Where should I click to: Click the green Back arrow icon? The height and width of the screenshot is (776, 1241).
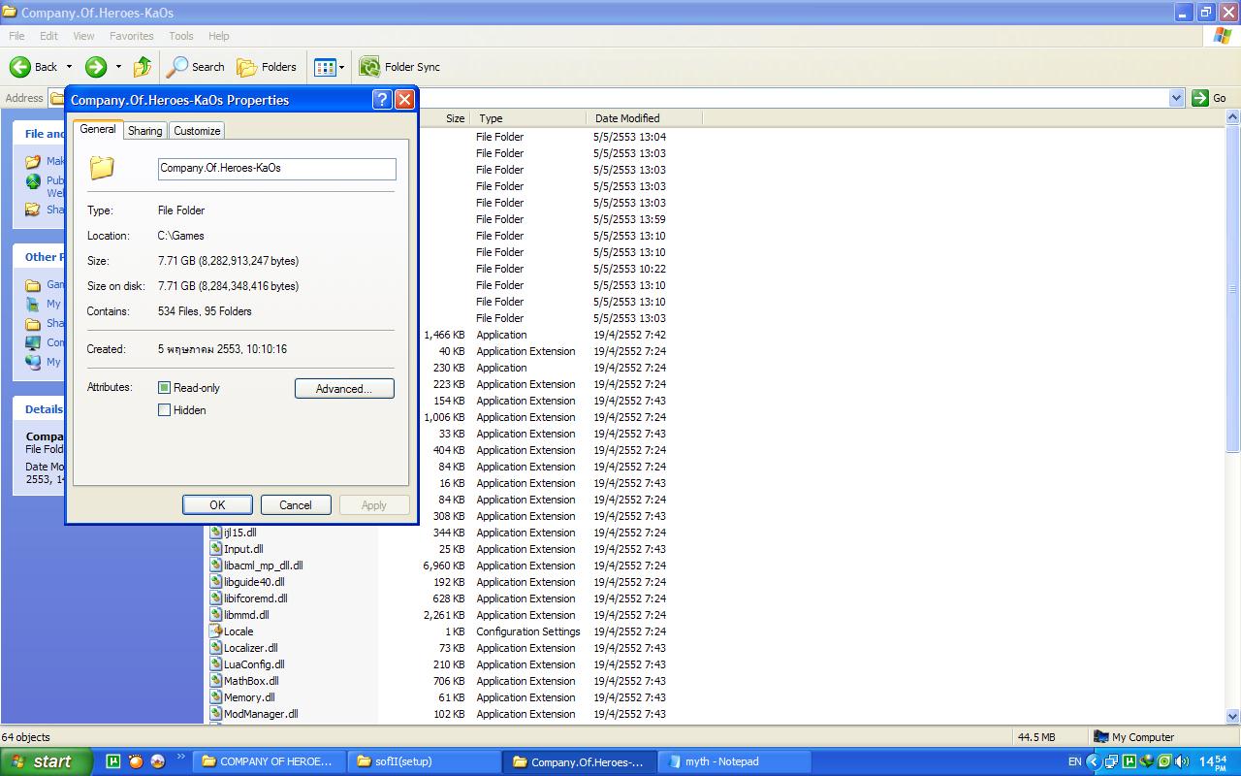(20, 67)
